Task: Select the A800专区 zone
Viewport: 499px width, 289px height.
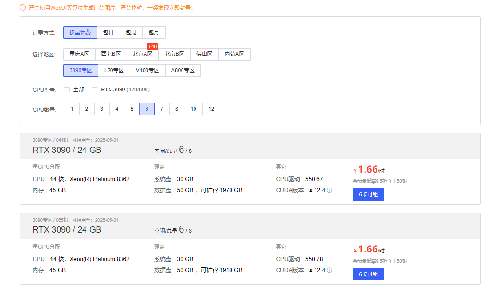Action: pyautogui.click(x=183, y=70)
